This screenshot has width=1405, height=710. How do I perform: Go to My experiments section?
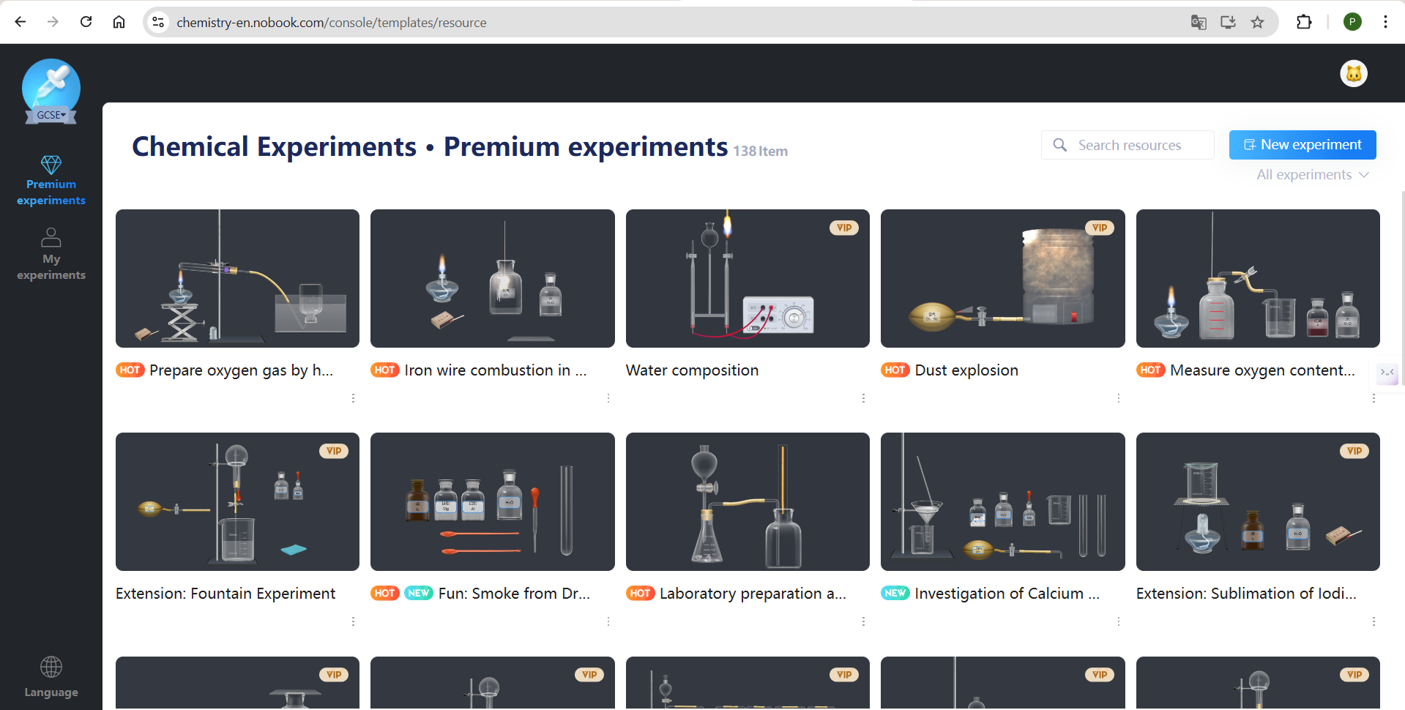click(x=51, y=254)
